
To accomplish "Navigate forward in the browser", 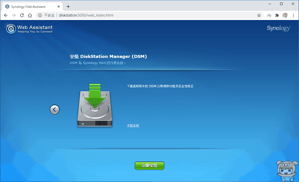I will pyautogui.click(x=14, y=15).
